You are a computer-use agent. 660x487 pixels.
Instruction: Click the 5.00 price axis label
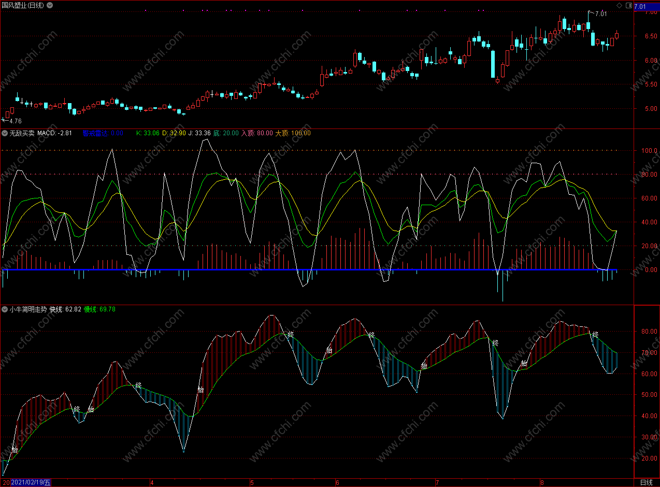651,109
